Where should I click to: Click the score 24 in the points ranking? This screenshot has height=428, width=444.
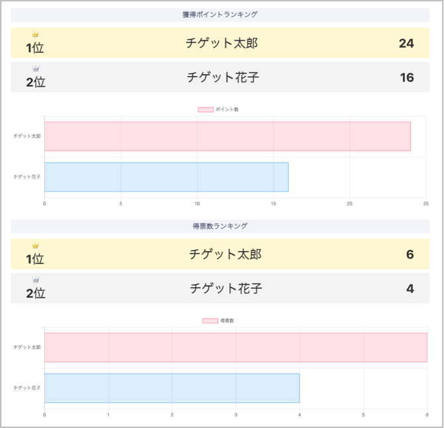click(406, 44)
